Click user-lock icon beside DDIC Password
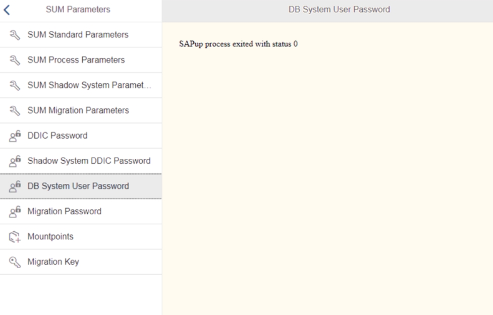This screenshot has height=315, width=493. pos(15,136)
